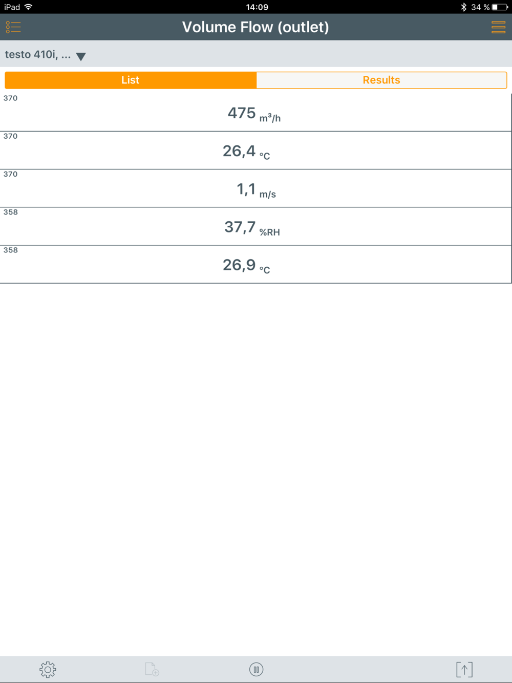Tap the Wi-Fi icon in status bar
Screen dimensions: 512x683
point(29,7)
